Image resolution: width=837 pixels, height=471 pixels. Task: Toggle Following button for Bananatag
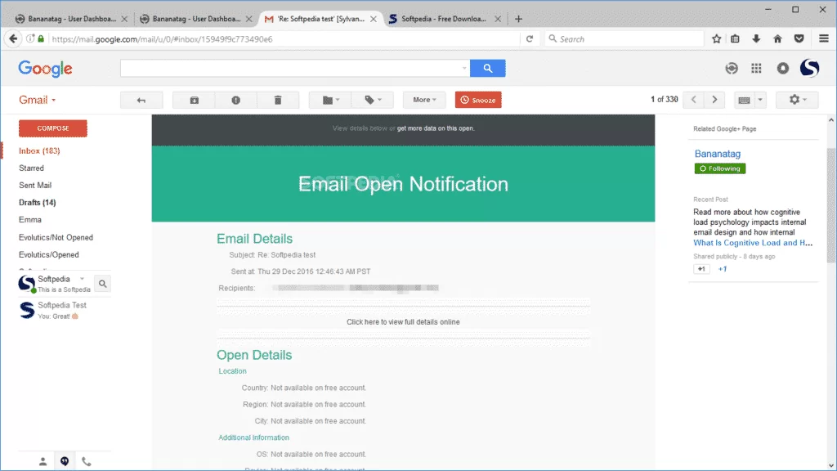pyautogui.click(x=720, y=168)
